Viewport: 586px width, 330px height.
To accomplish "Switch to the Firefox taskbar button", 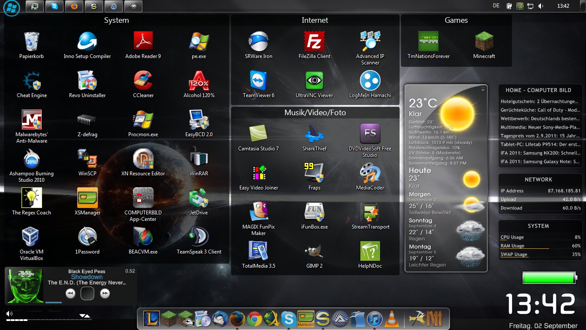I will tap(74, 6).
